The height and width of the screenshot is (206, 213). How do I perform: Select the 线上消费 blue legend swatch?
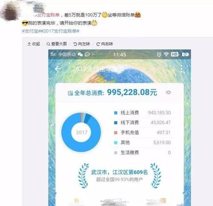click(116, 113)
